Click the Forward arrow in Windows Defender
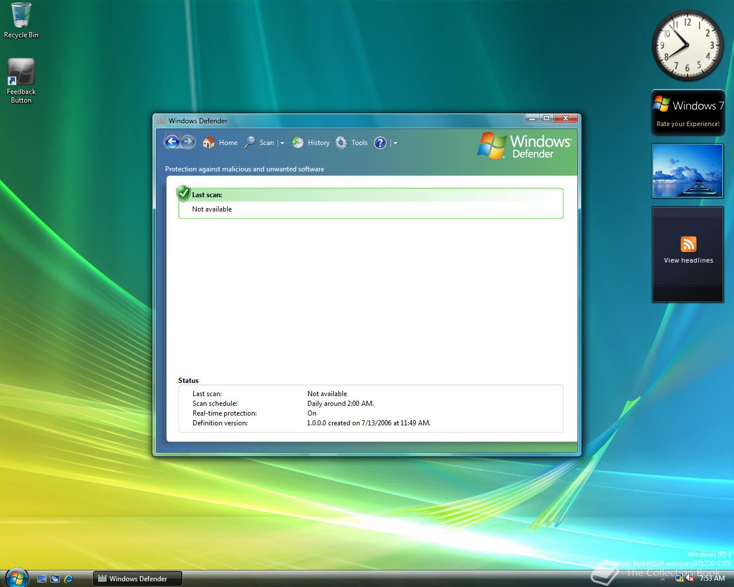Screen dimensions: 734x587 tap(188, 142)
